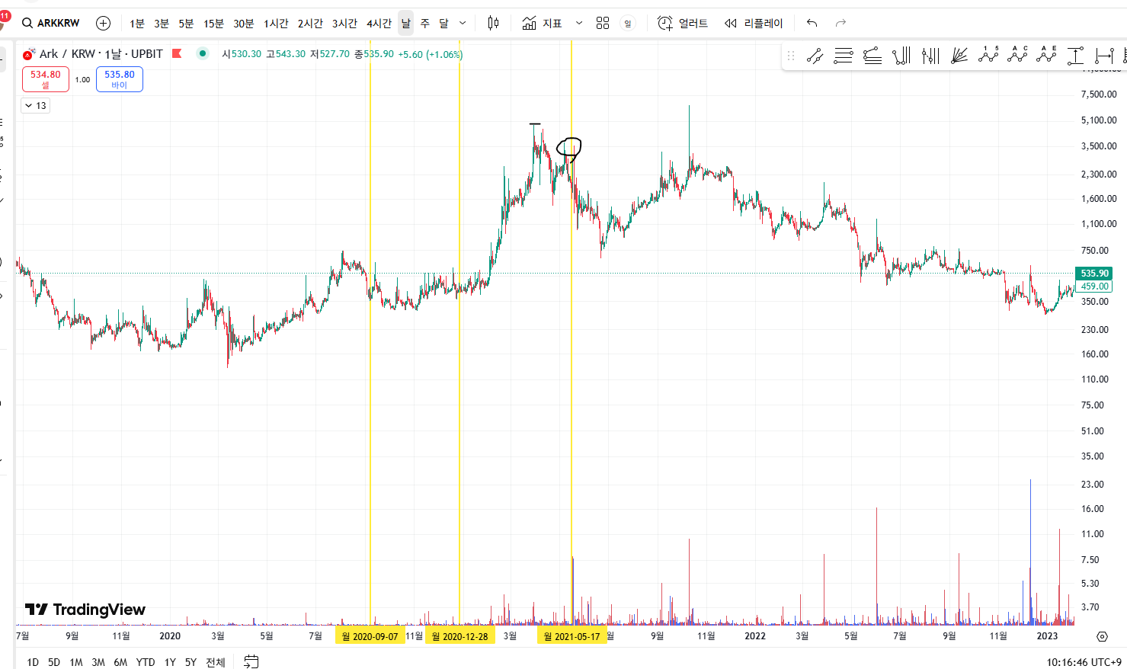Toggle the 날 daily interval
This screenshot has width=1127, height=669.
pos(405,24)
